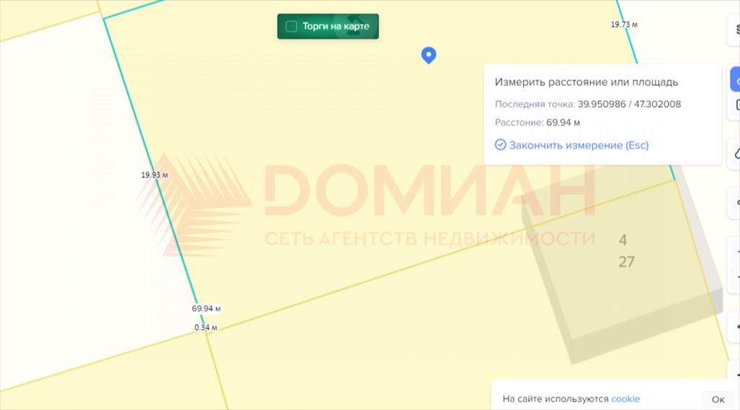Open the 'cookie' link in the notice
This screenshot has height=410, width=740.
coord(625,399)
